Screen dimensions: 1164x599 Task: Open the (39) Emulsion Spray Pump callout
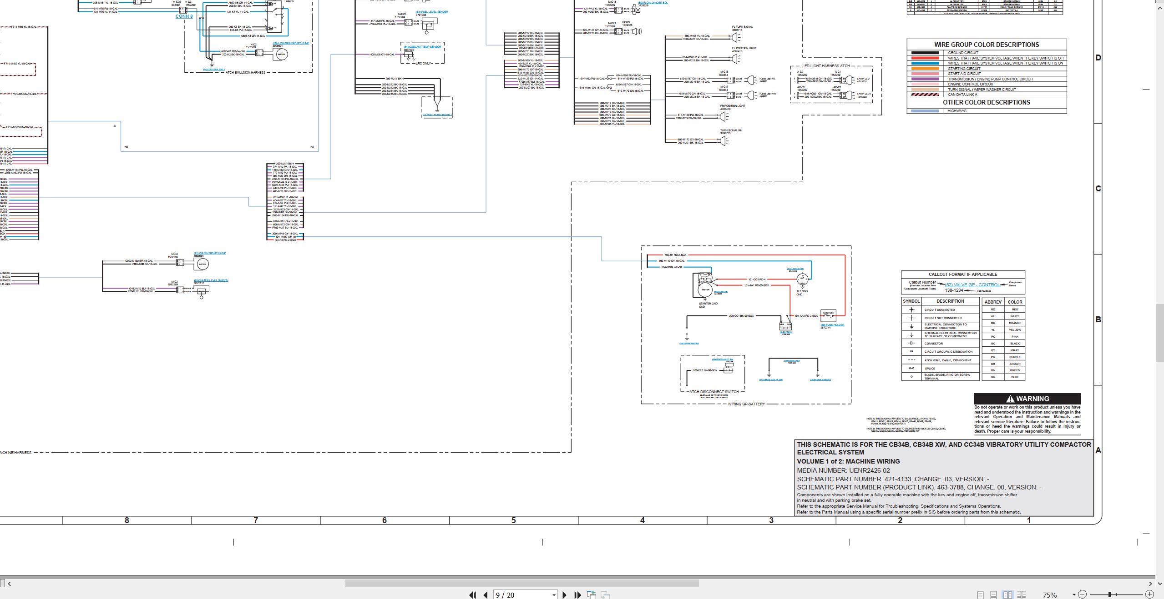(291, 43)
